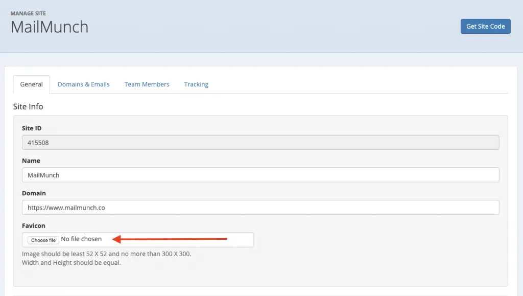Focus the Name input field

260,175
